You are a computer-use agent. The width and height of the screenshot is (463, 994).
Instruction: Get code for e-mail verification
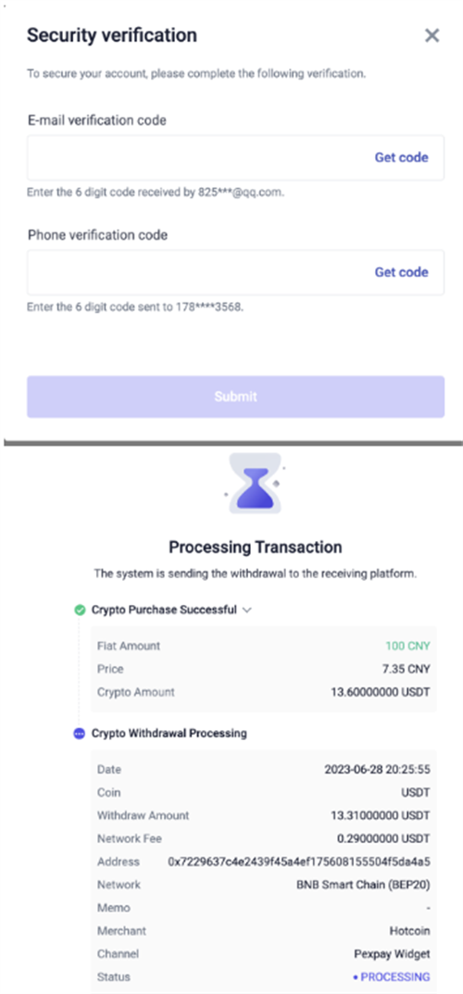click(401, 157)
